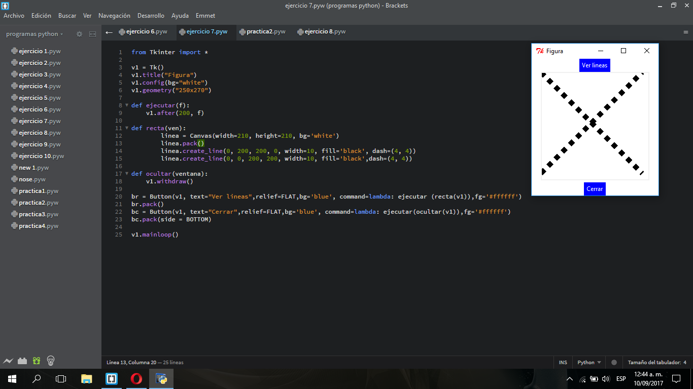
Task: Open the Python language mode dropdown
Action: point(588,362)
